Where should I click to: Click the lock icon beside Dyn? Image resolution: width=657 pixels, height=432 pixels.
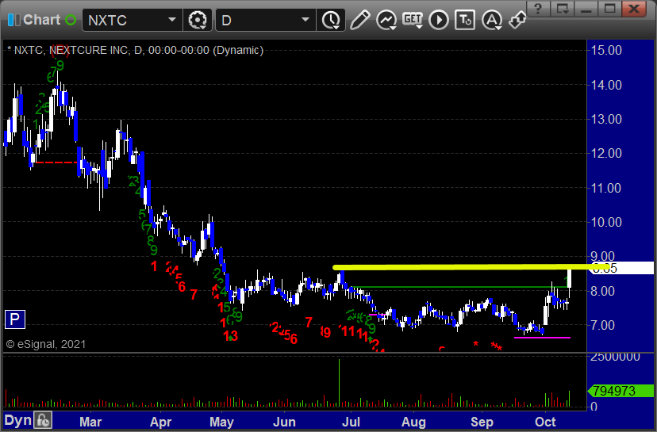coord(43,420)
